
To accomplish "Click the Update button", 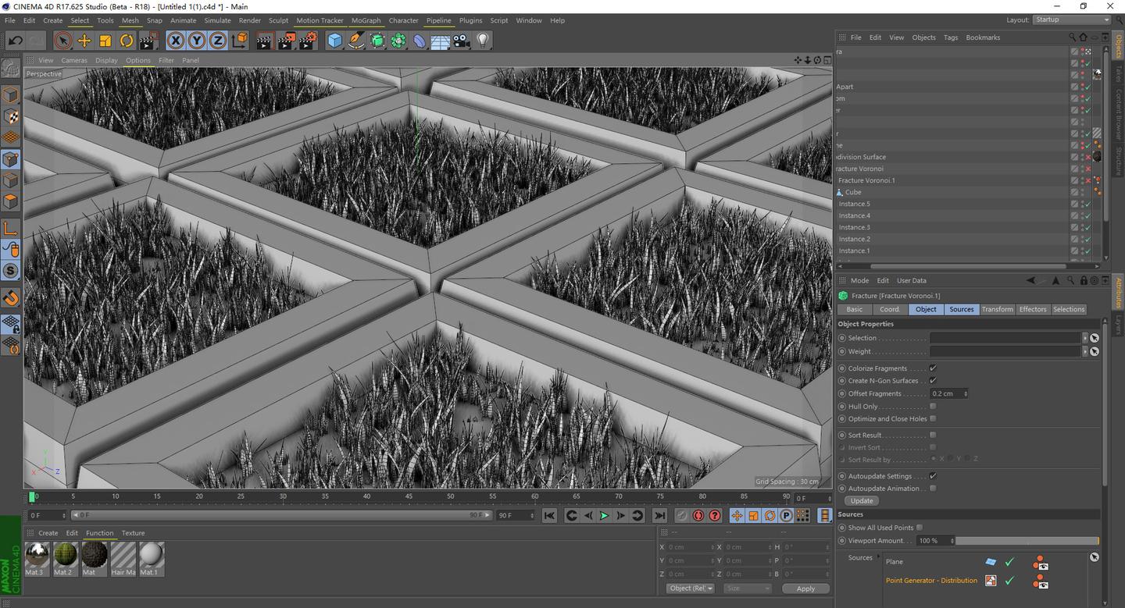I will click(x=861, y=501).
